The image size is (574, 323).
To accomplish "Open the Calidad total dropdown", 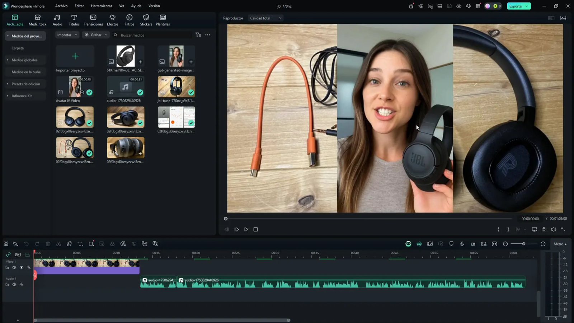I will click(x=265, y=18).
